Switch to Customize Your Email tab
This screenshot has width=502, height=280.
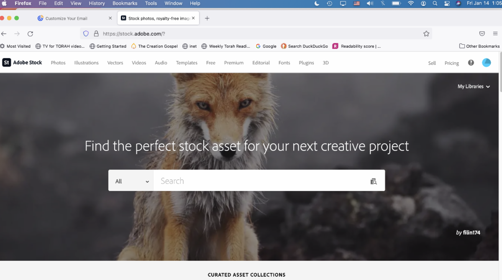pyautogui.click(x=71, y=18)
